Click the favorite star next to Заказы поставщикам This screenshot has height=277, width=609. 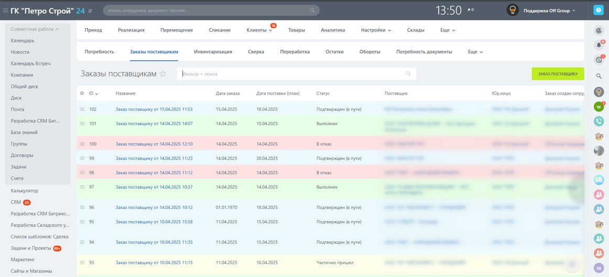163,74
